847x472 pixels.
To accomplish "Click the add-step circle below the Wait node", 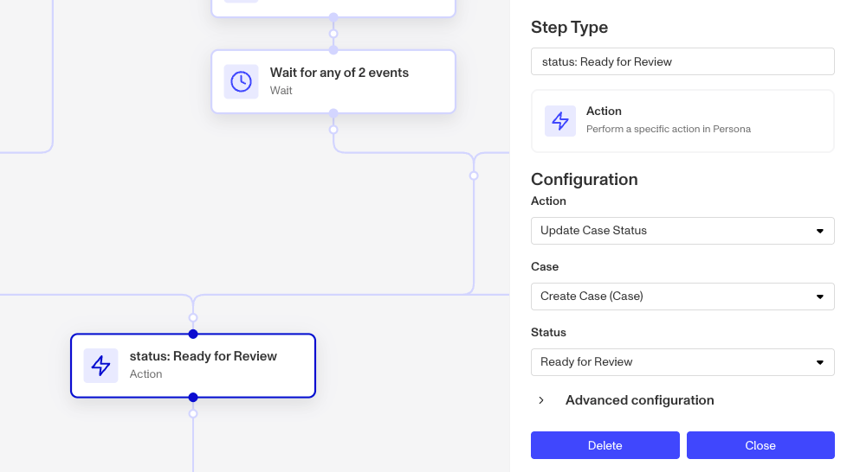I will click(333, 130).
